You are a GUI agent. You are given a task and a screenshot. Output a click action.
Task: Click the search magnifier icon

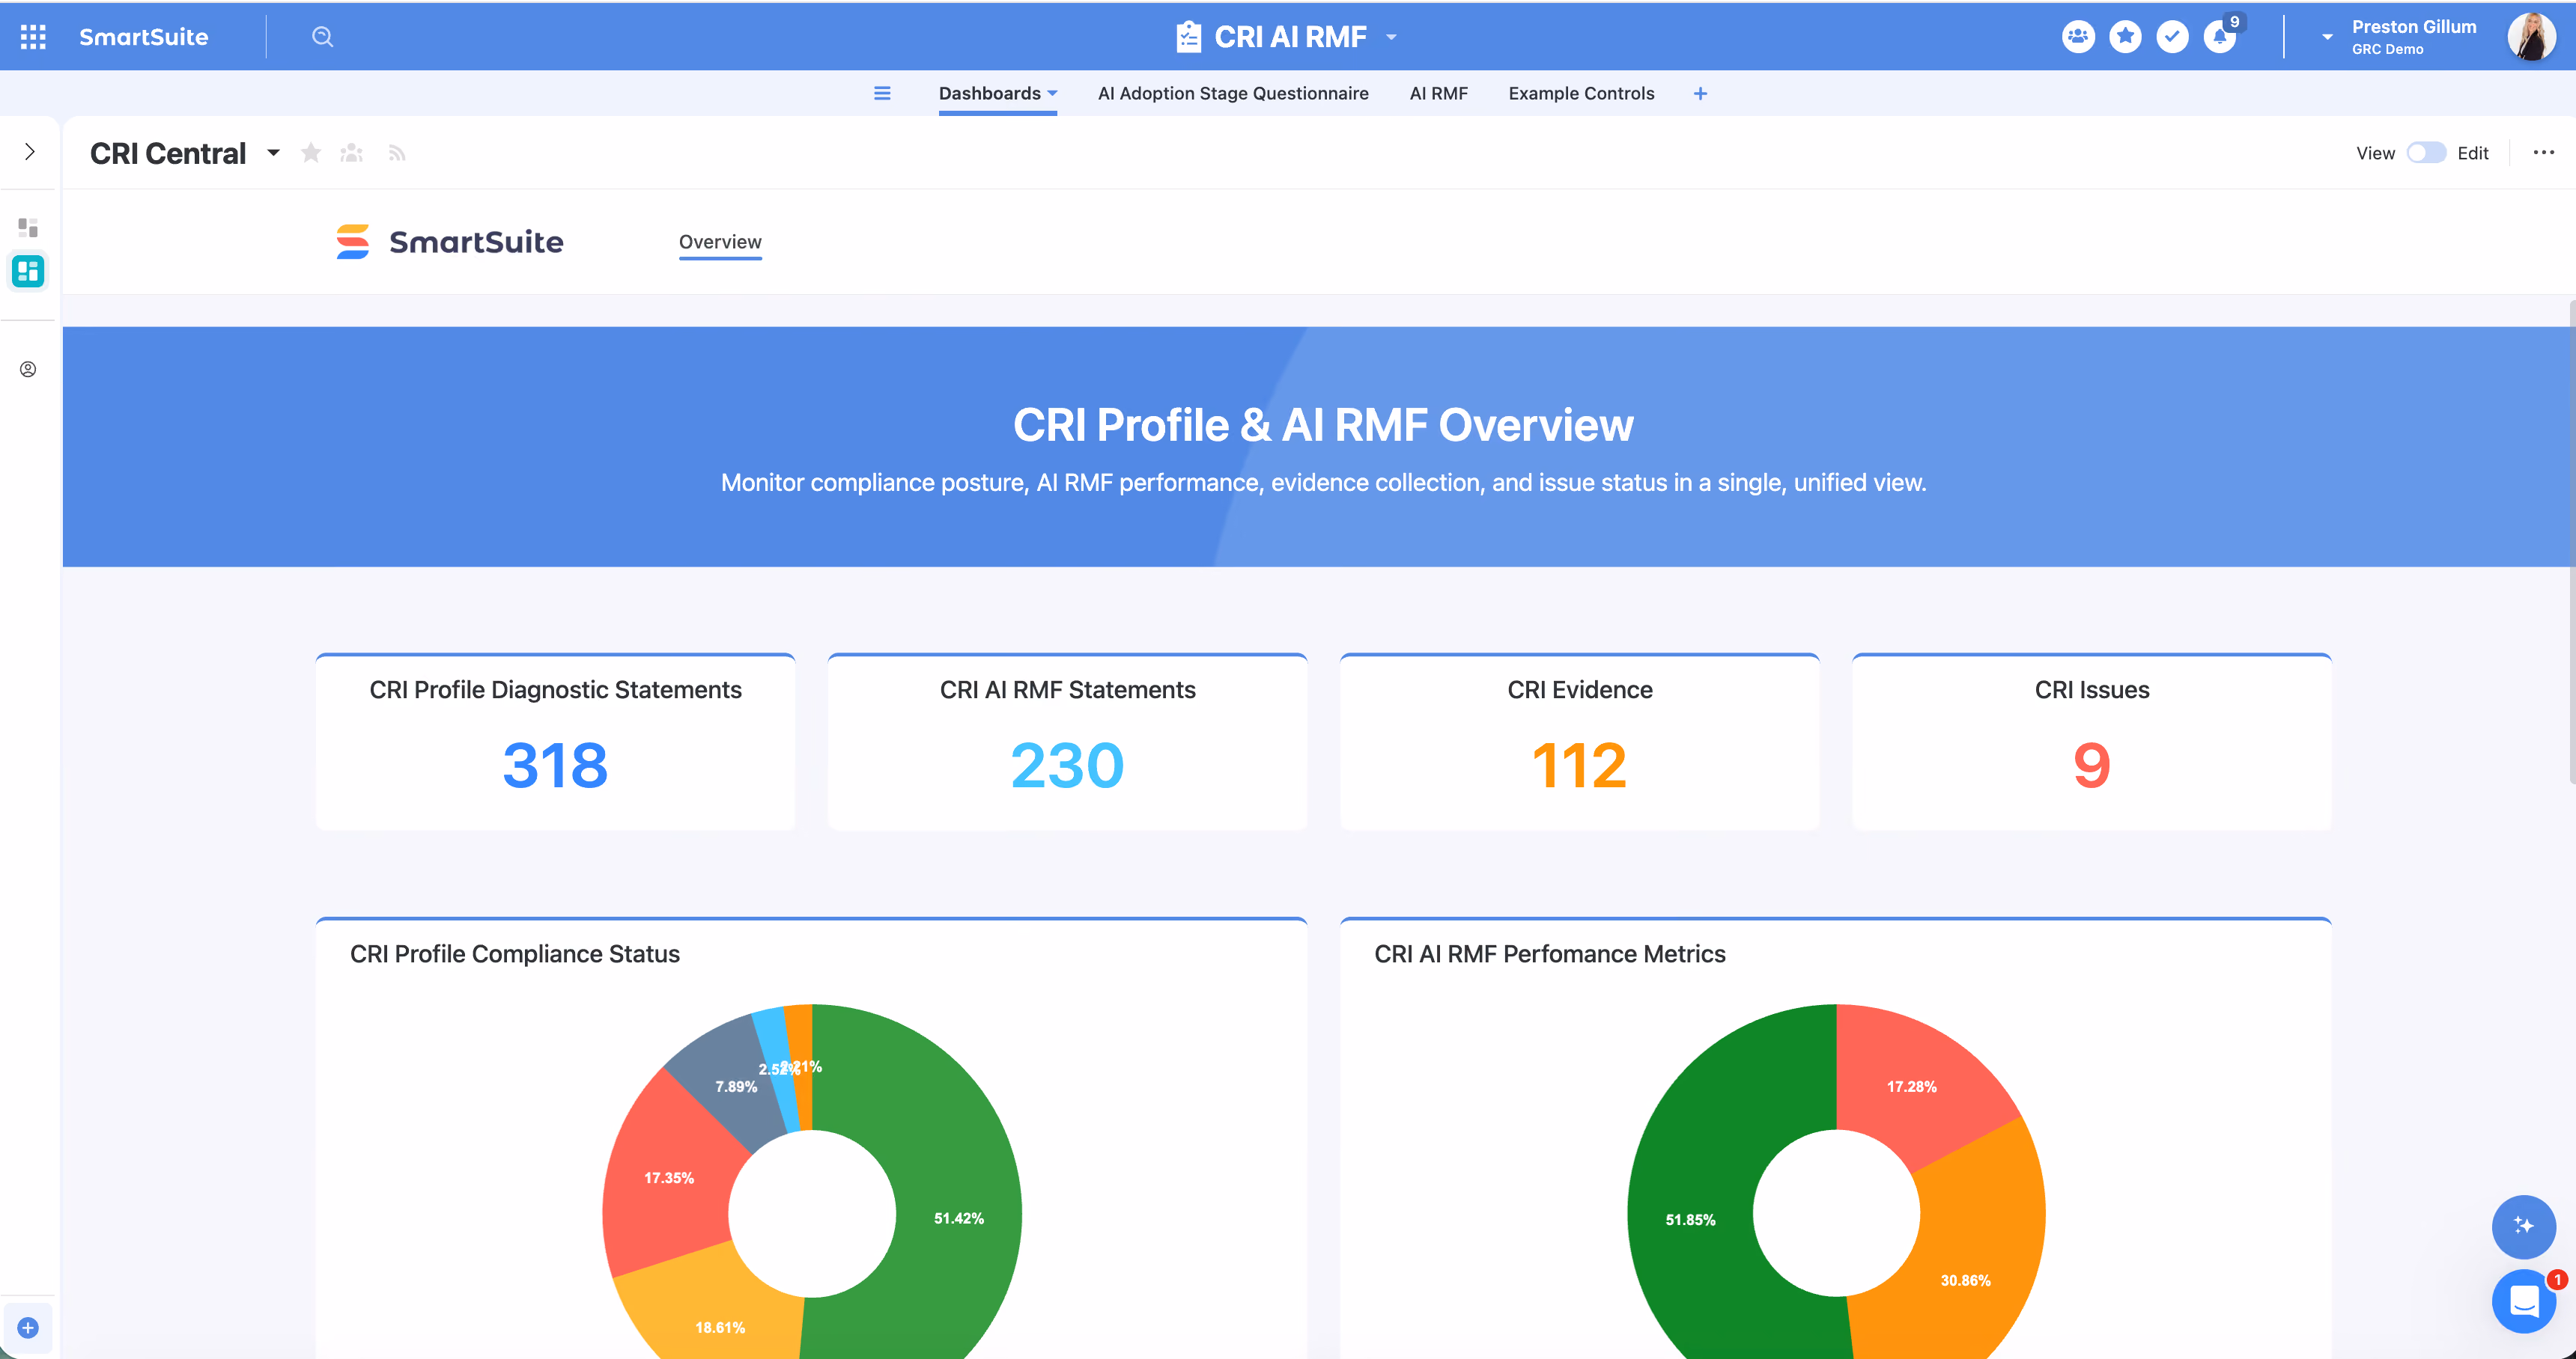322,37
